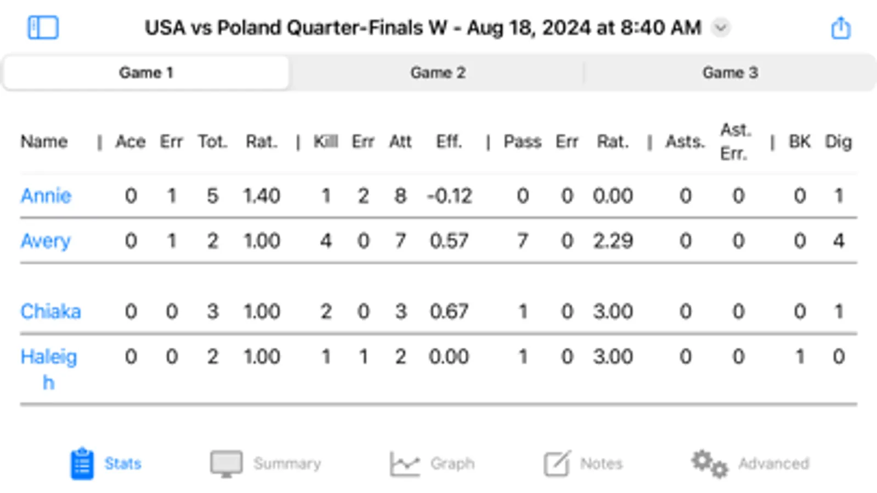The image size is (877, 493).
Task: Click the match title text
Action: coord(422,27)
